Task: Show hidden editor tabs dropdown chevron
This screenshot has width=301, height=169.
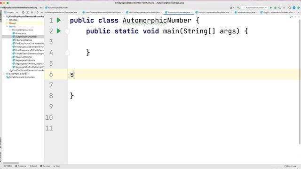Action: (299, 12)
